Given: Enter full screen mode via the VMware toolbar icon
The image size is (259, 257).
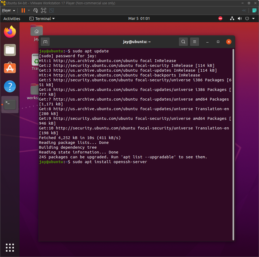Looking at the screenshot, I should coord(43,10).
